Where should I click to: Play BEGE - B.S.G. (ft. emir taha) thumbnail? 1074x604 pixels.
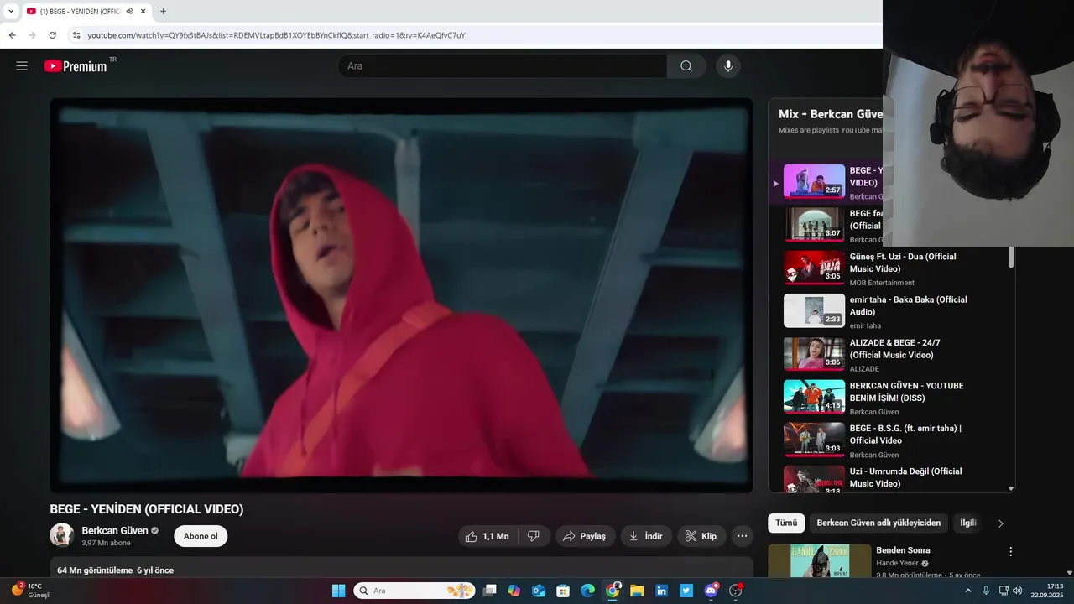(x=814, y=440)
